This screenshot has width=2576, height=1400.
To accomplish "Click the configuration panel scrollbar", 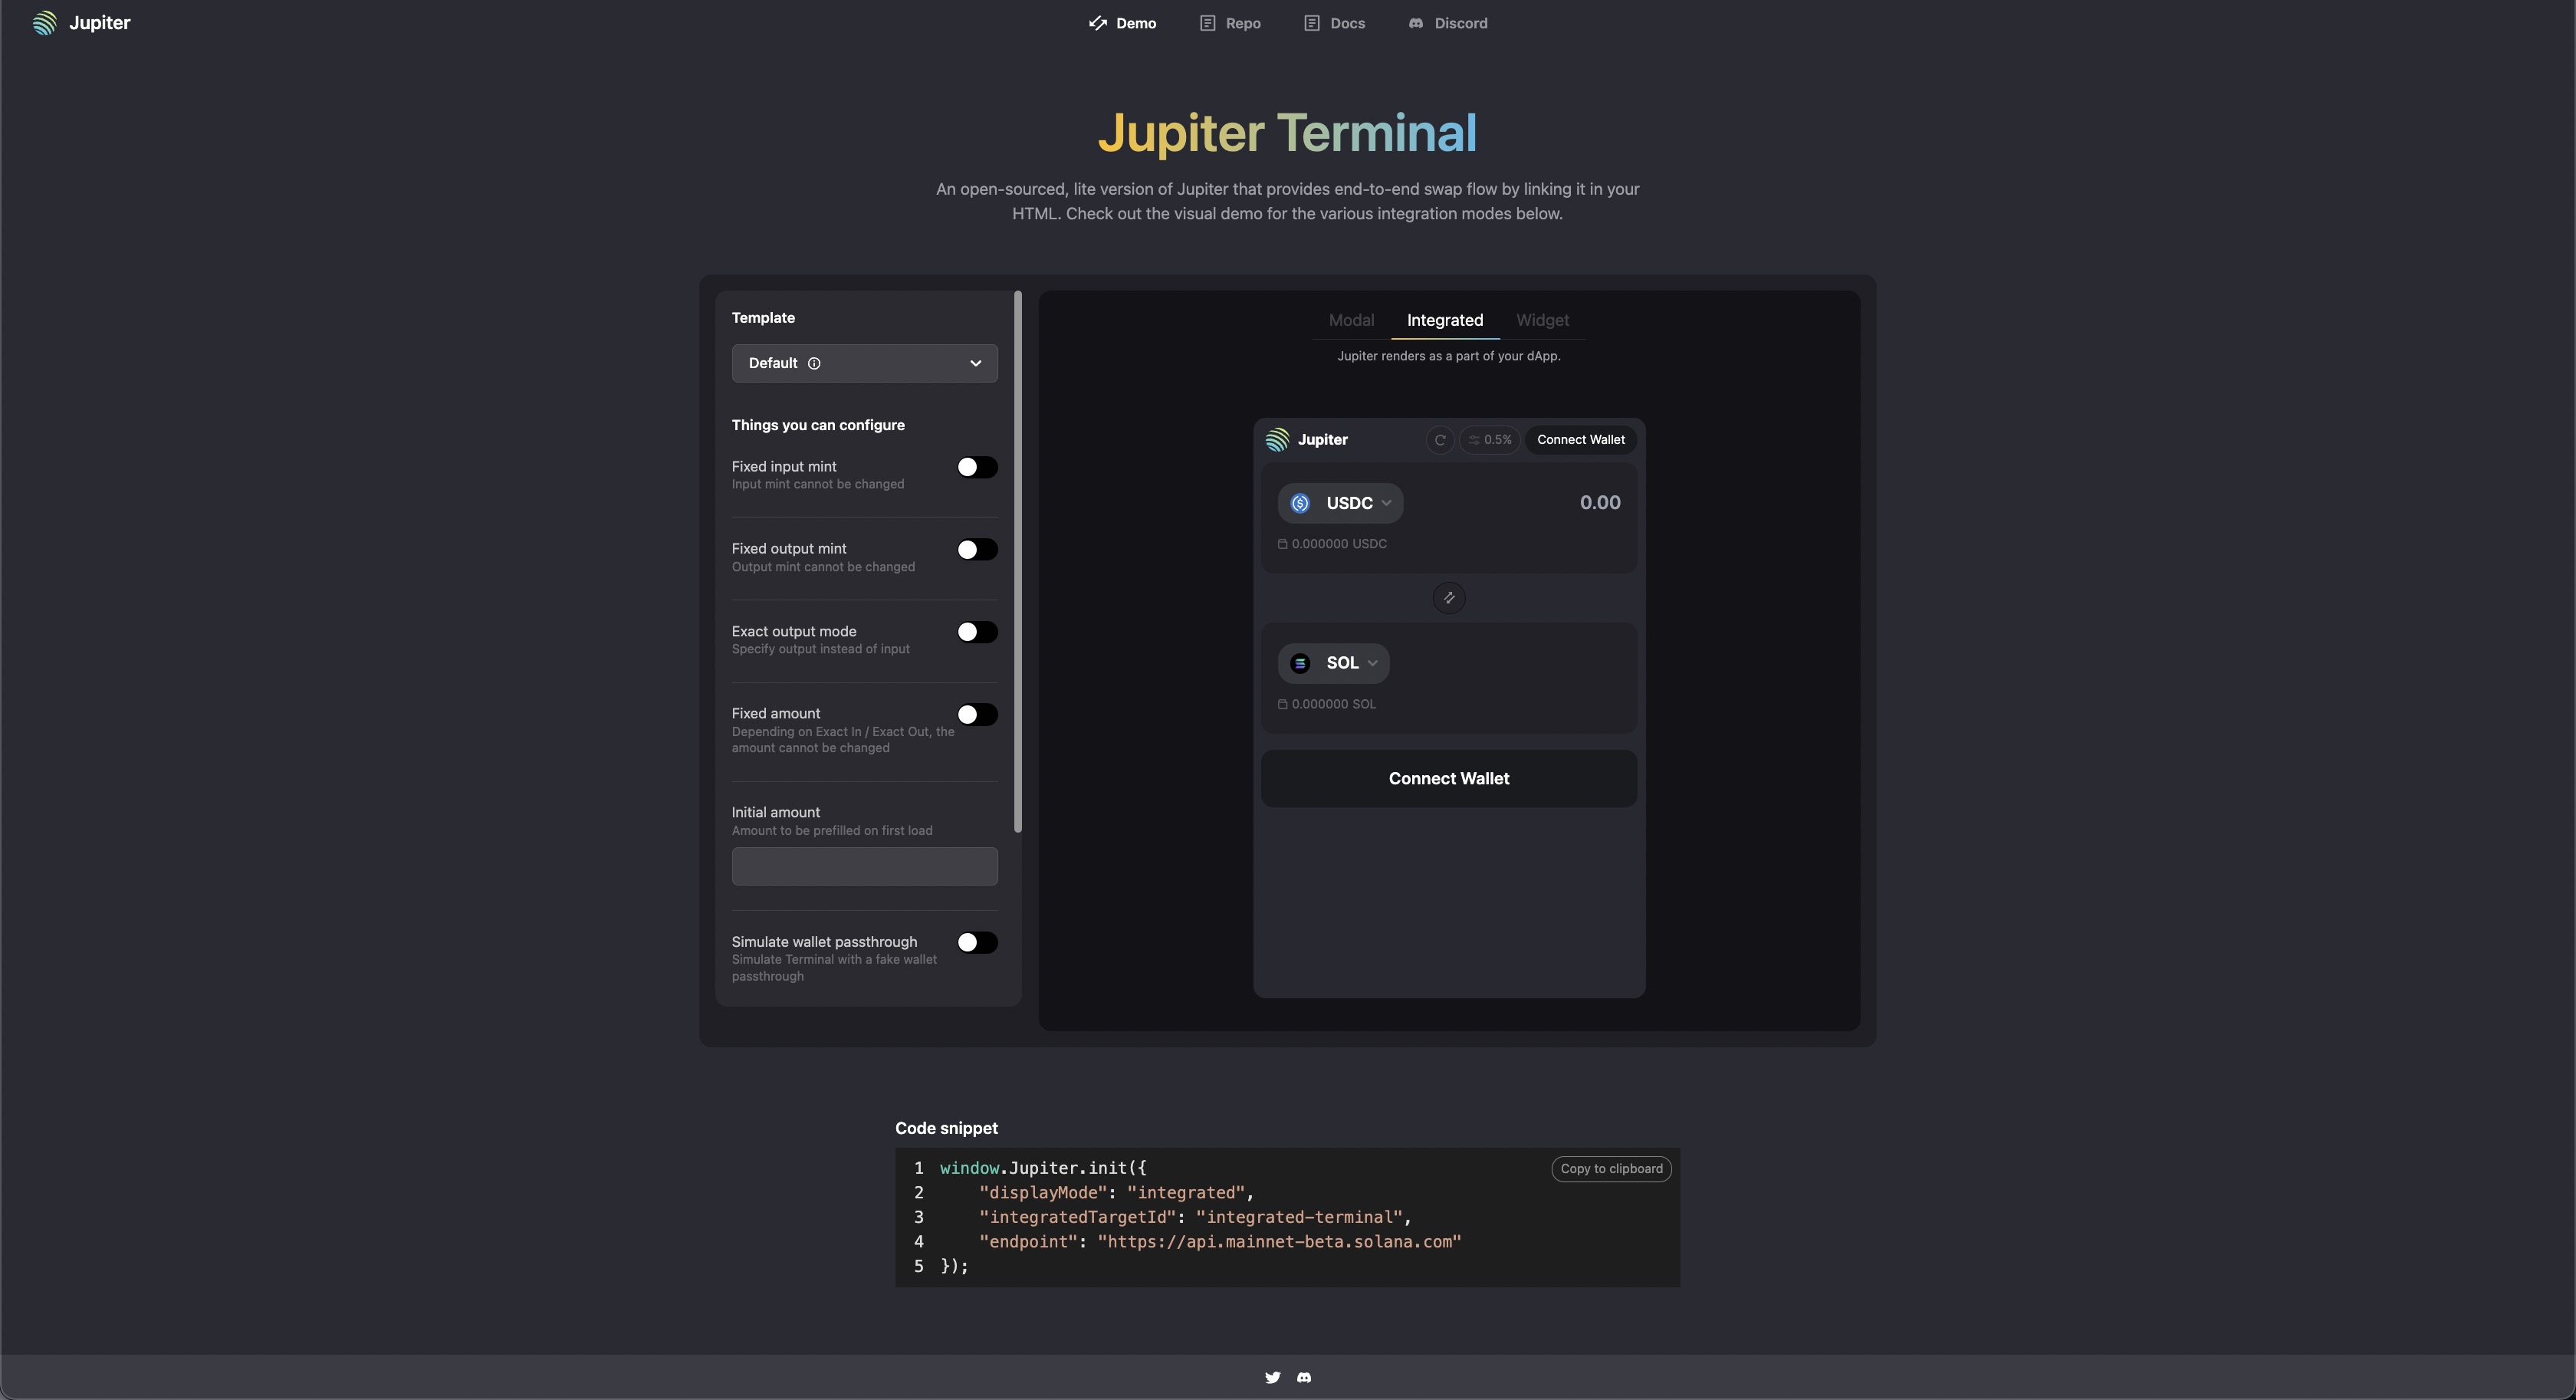I will click(x=1018, y=561).
